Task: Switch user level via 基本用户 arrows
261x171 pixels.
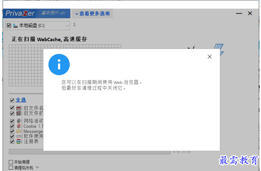Action: click(x=63, y=13)
